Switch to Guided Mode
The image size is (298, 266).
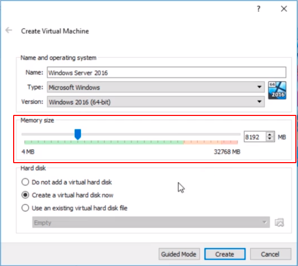click(179, 254)
